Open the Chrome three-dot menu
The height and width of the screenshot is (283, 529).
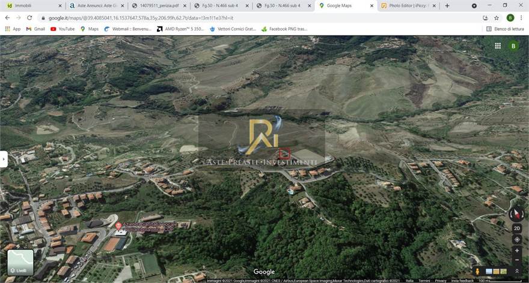tap(521, 18)
